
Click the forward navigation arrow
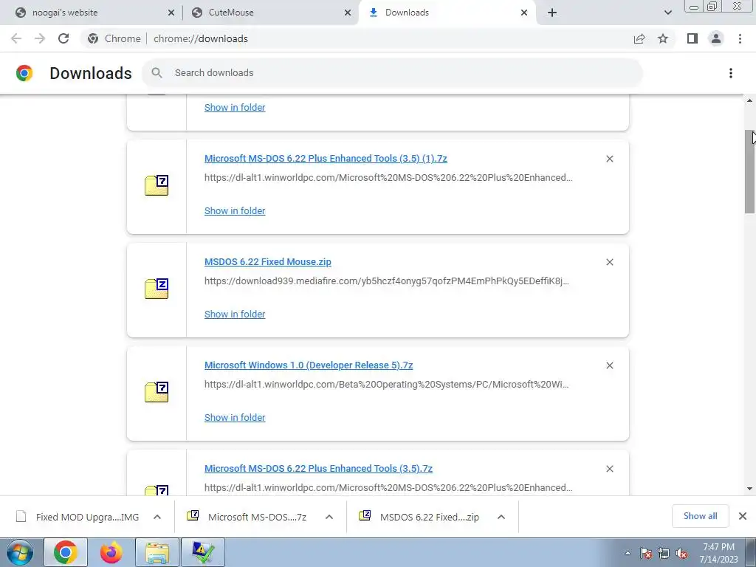pyautogui.click(x=40, y=38)
